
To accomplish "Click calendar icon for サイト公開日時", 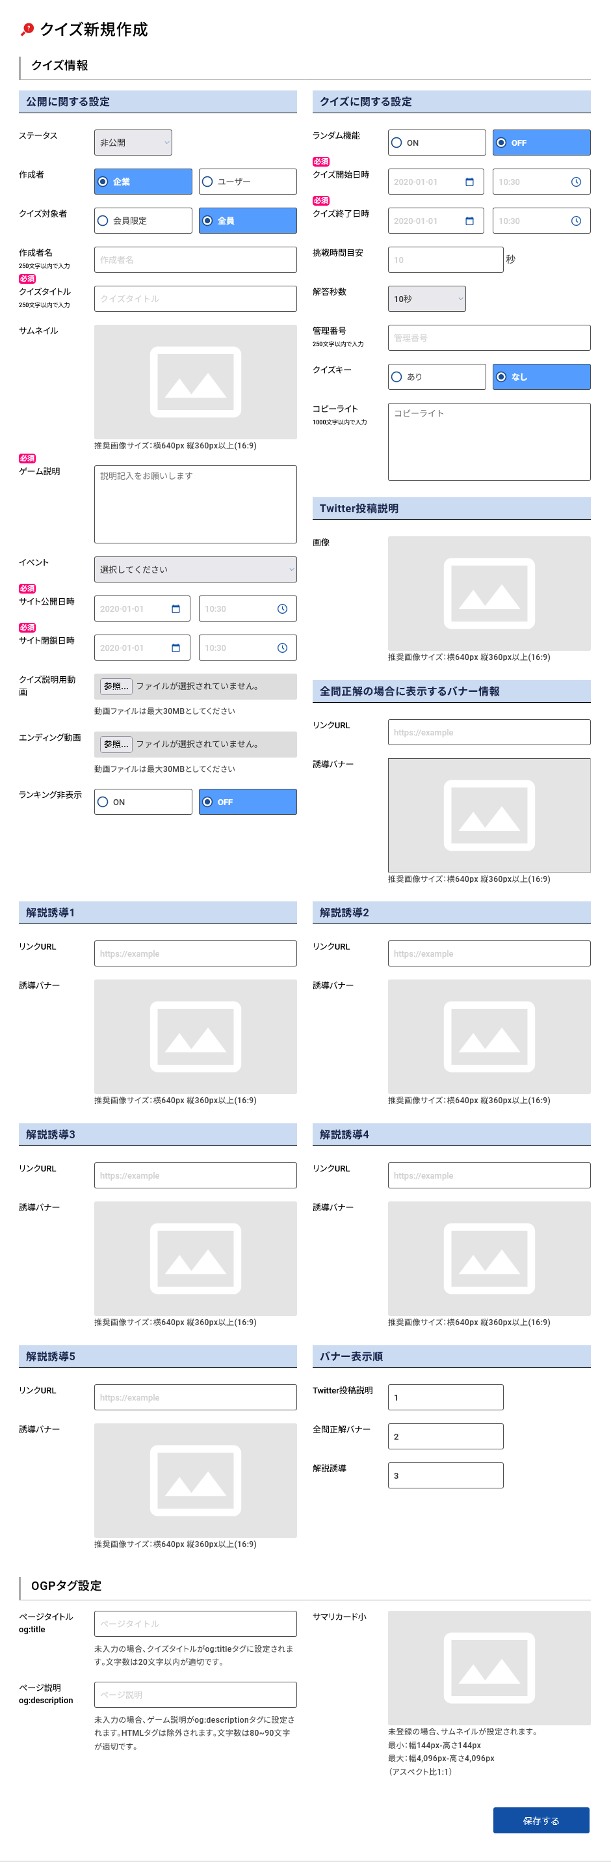I will pyautogui.click(x=175, y=609).
